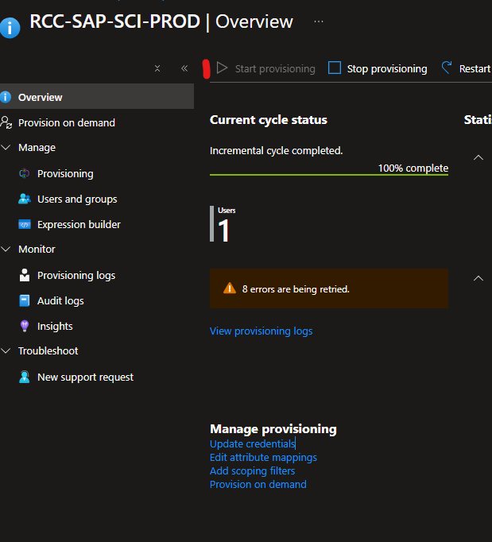492x542 pixels.
Task: Click the Expression builder code icon
Action: [x=24, y=224]
